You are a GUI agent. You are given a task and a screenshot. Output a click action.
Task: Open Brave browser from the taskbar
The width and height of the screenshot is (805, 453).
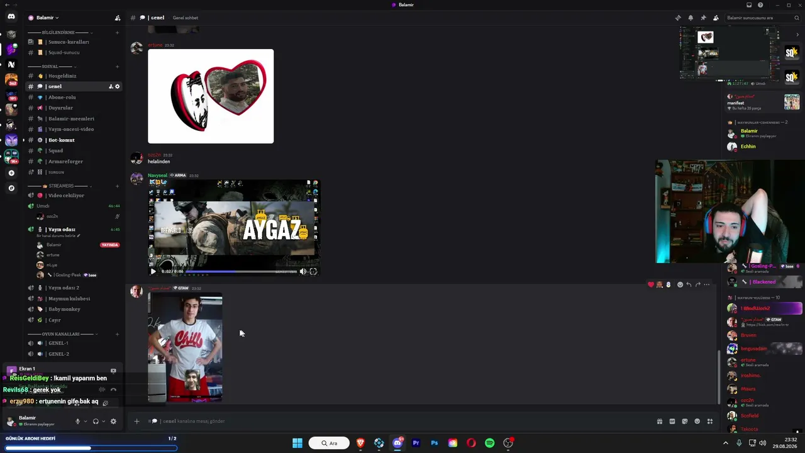tap(360, 443)
